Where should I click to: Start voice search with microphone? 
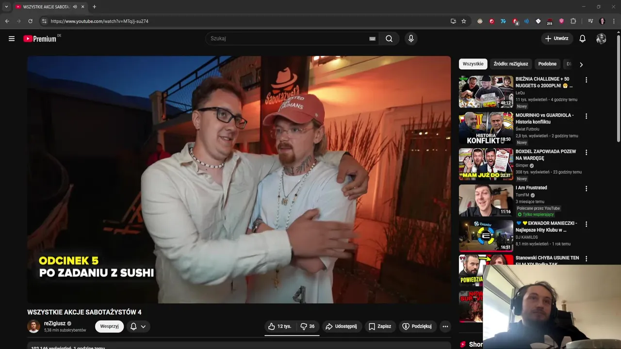click(411, 39)
